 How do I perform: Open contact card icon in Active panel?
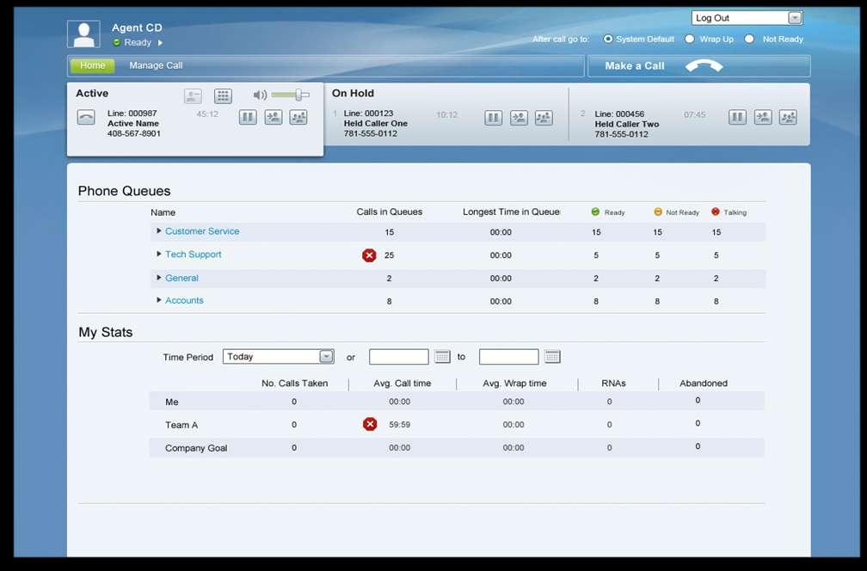[193, 96]
